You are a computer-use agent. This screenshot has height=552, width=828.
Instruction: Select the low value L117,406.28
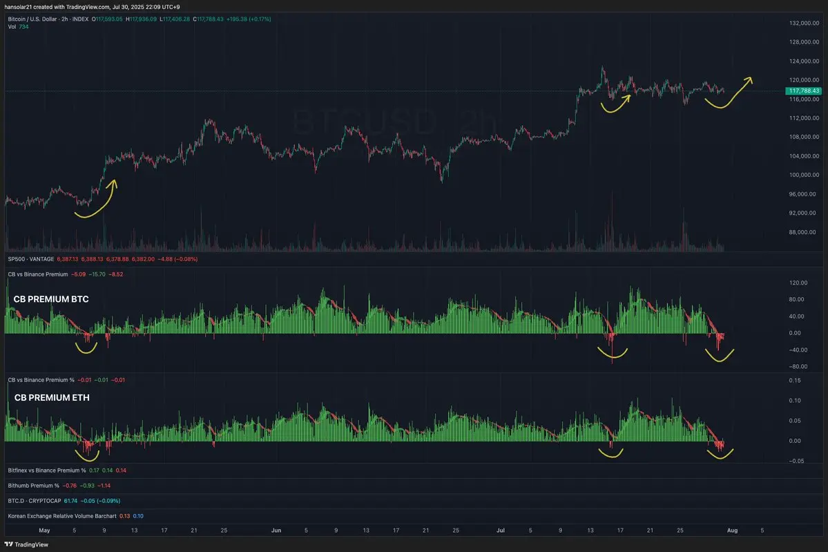click(x=175, y=19)
